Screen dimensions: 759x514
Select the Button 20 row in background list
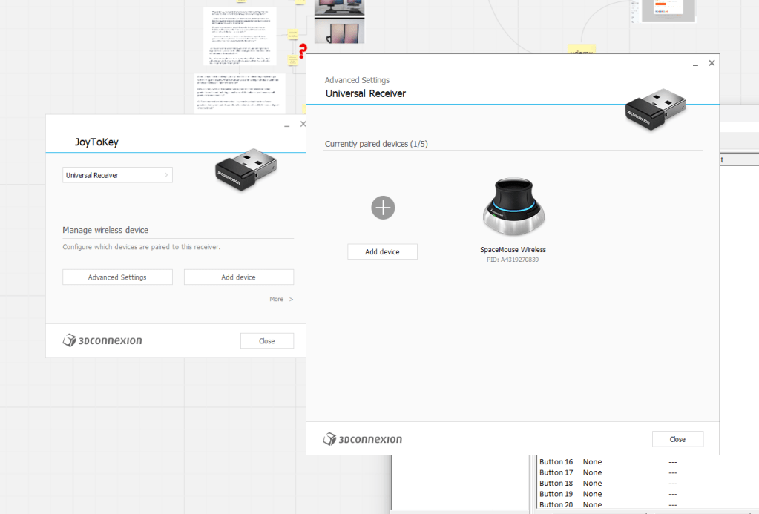[x=648, y=504]
